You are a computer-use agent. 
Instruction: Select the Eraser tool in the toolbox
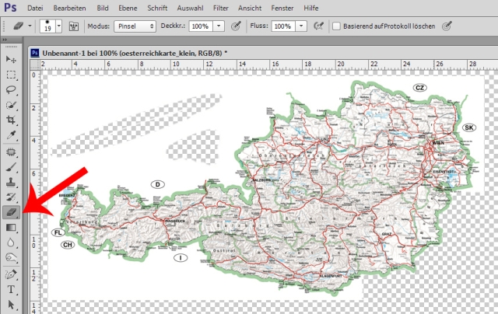click(11, 211)
